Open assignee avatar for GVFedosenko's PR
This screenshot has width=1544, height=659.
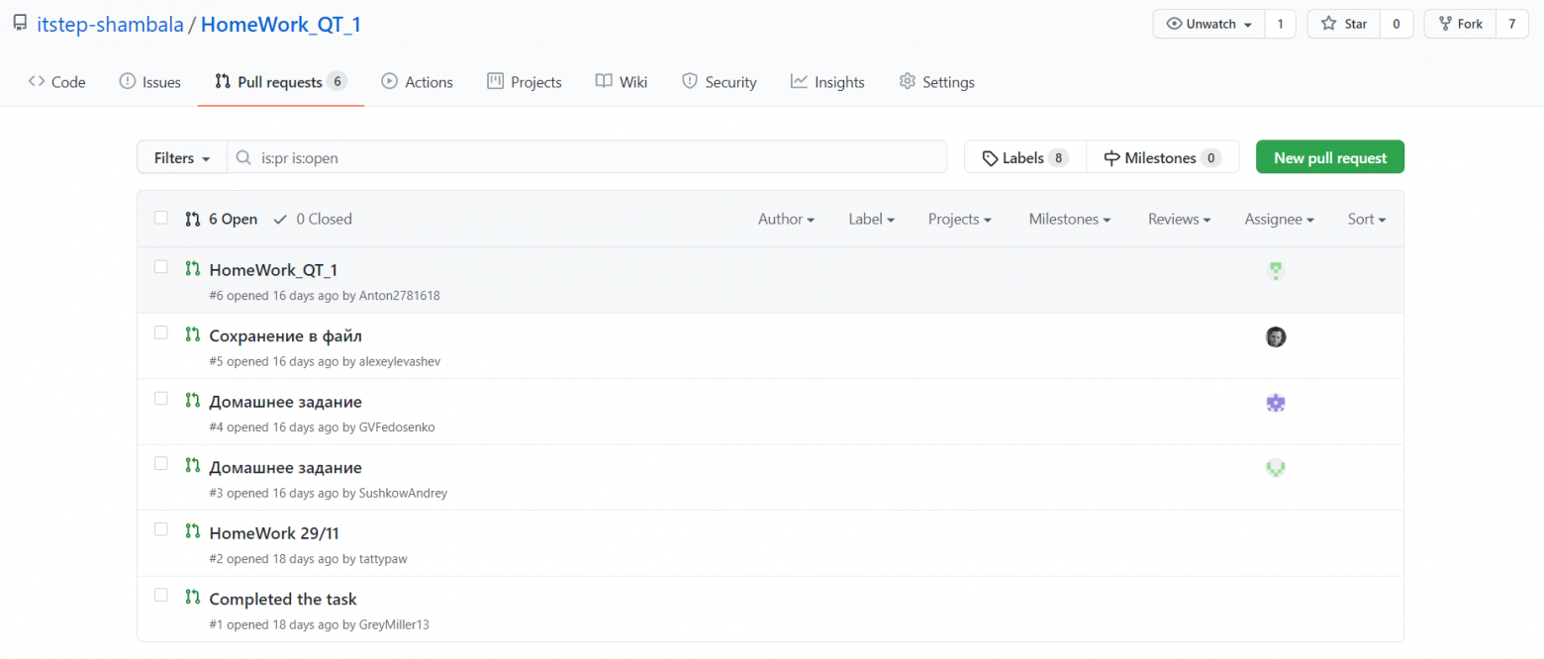click(1276, 403)
